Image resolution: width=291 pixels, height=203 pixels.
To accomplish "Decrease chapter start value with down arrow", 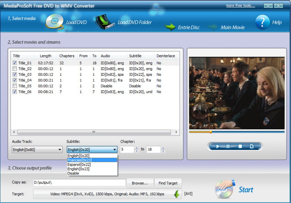I will point(137,151).
